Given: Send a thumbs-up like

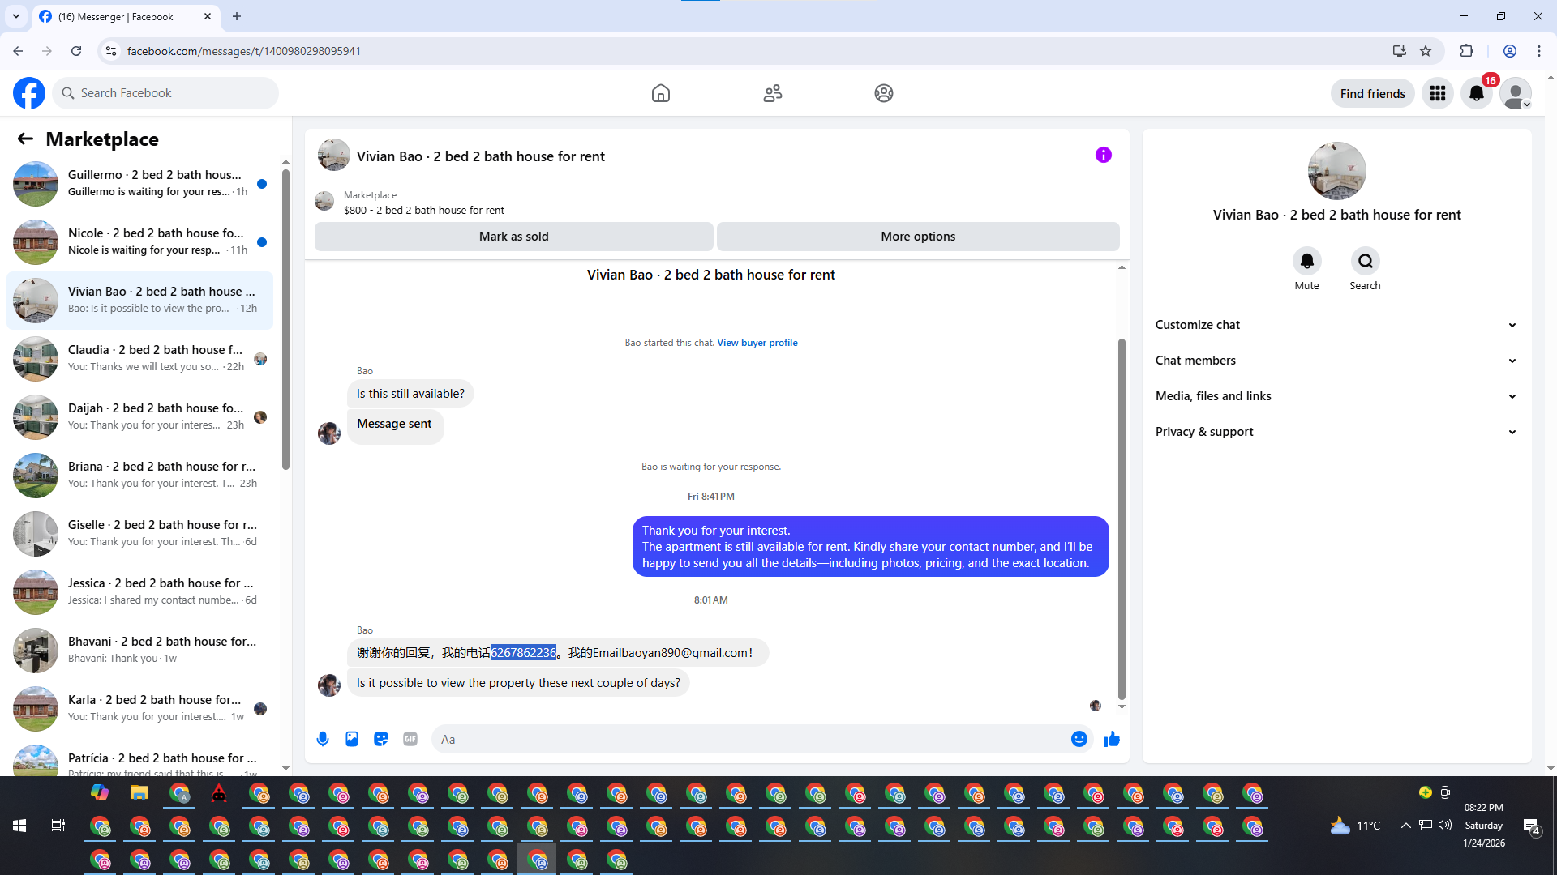Looking at the screenshot, I should coord(1111,739).
